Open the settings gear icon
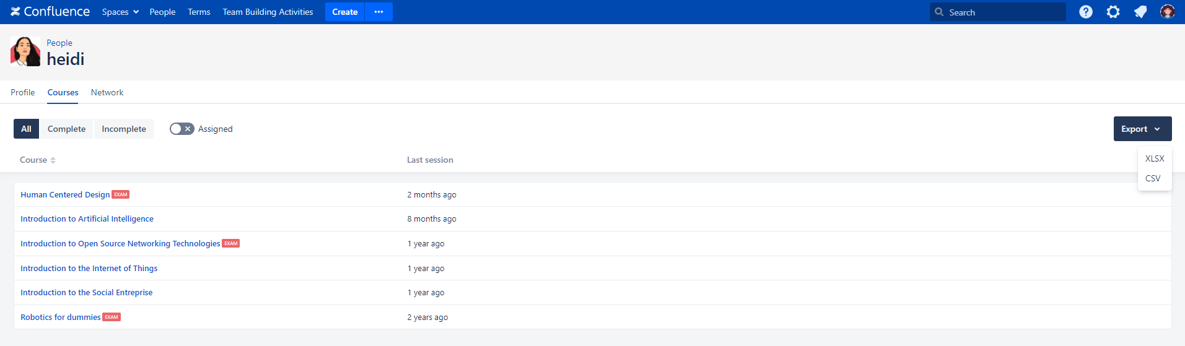Screen dimensions: 1185x346 tap(1113, 12)
